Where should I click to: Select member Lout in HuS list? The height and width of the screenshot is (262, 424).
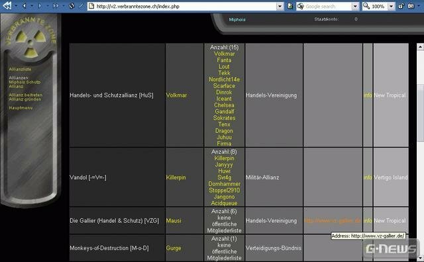pos(224,67)
